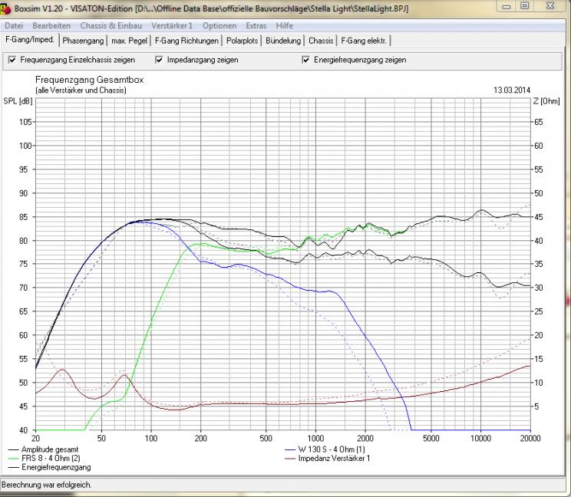
Task: Open the Hilfe menu
Action: pyautogui.click(x=285, y=26)
